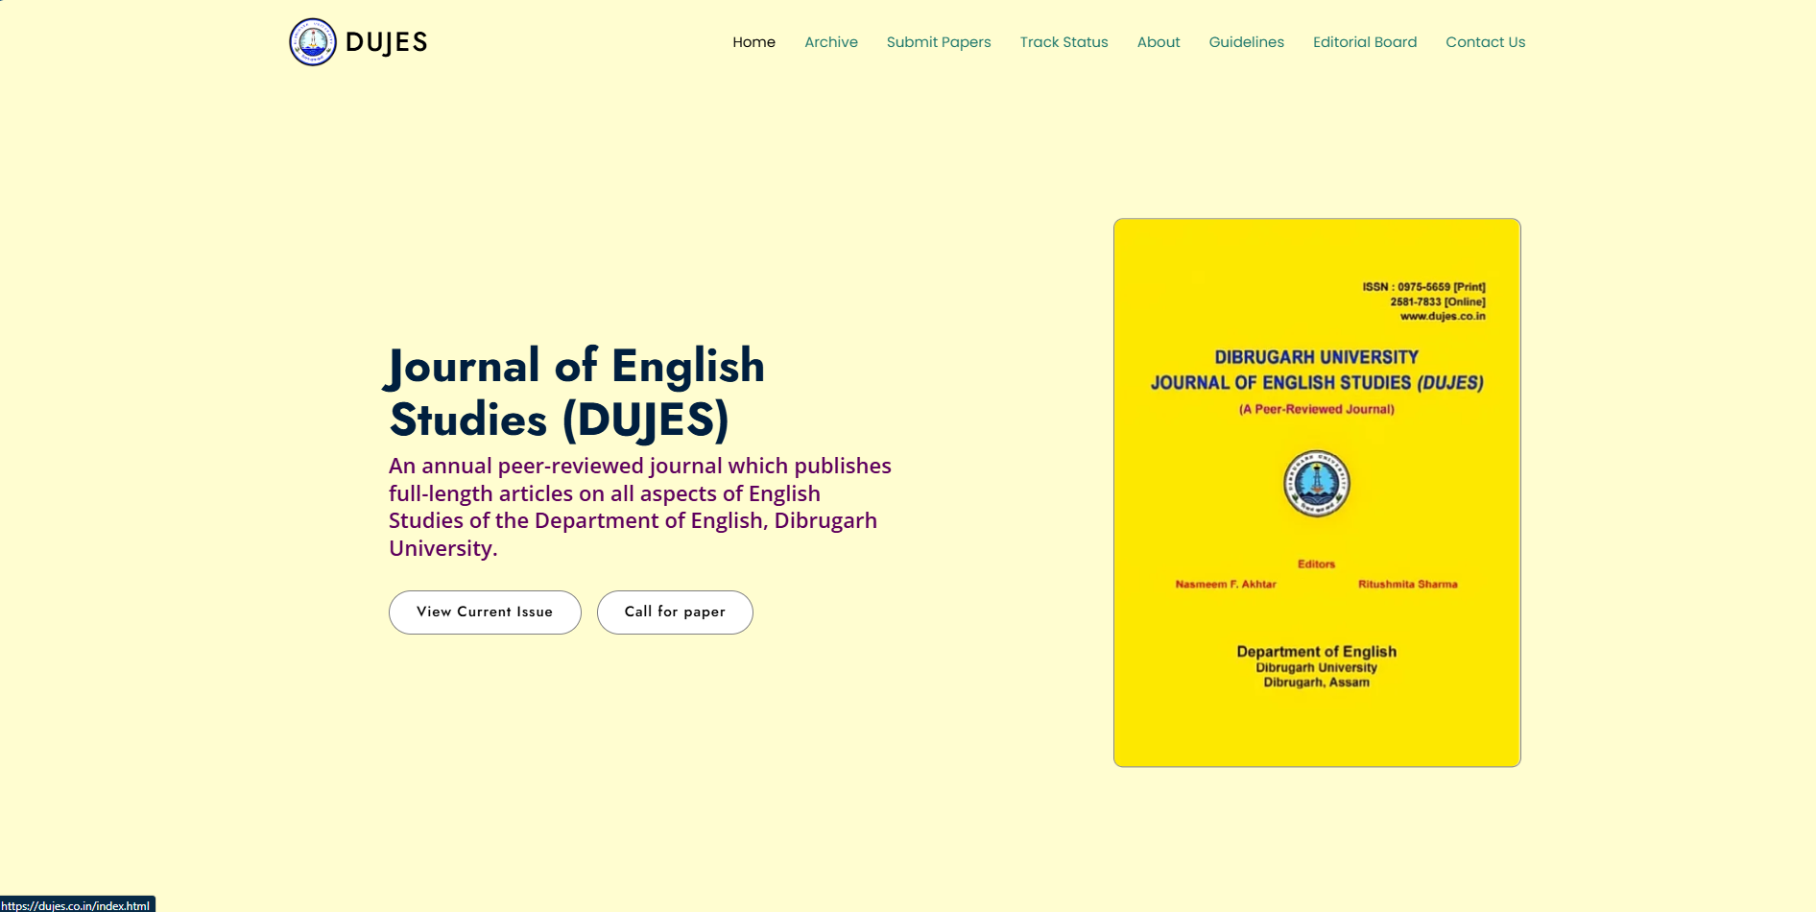This screenshot has width=1816, height=912.
Task: Click editor name Nasmeem F. Akhtar
Action: tap(1226, 585)
